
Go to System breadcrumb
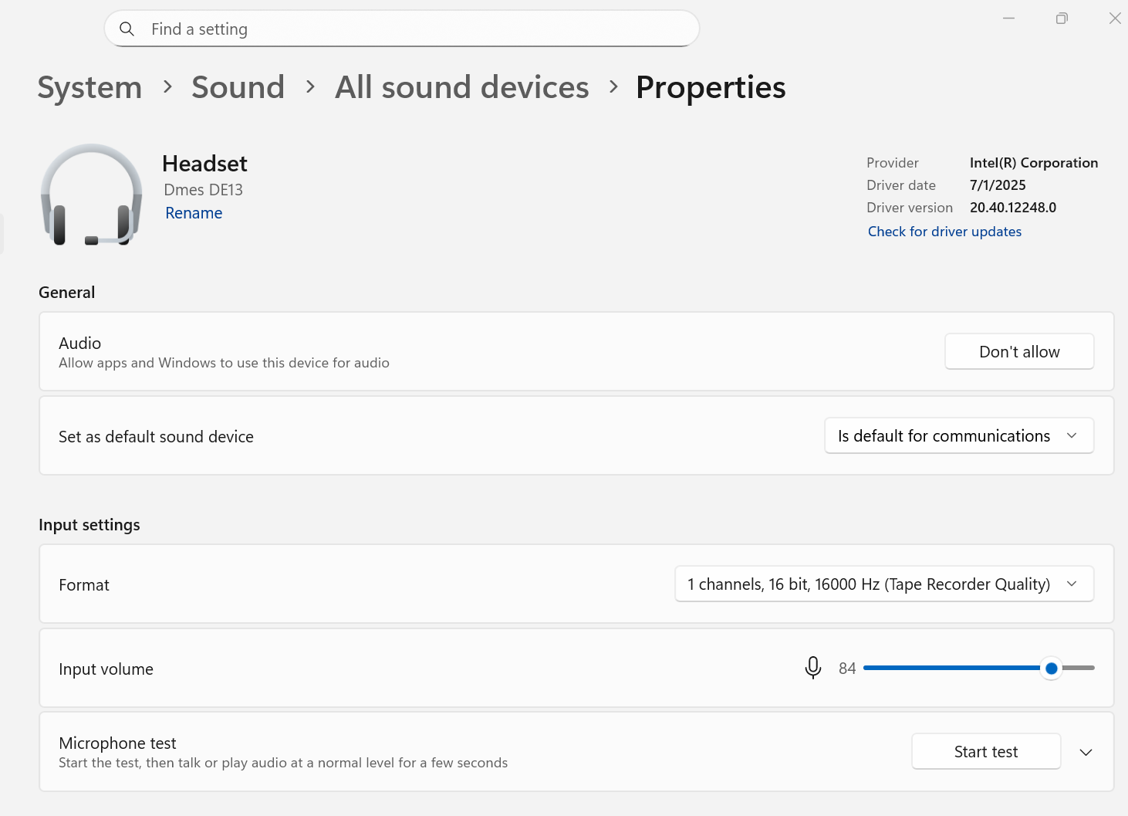[89, 87]
